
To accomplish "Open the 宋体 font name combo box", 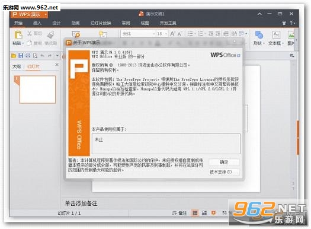I will (138, 34).
